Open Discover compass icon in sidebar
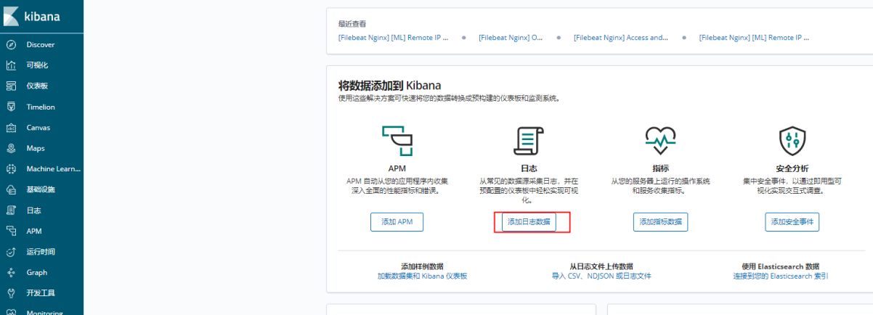 [11, 44]
